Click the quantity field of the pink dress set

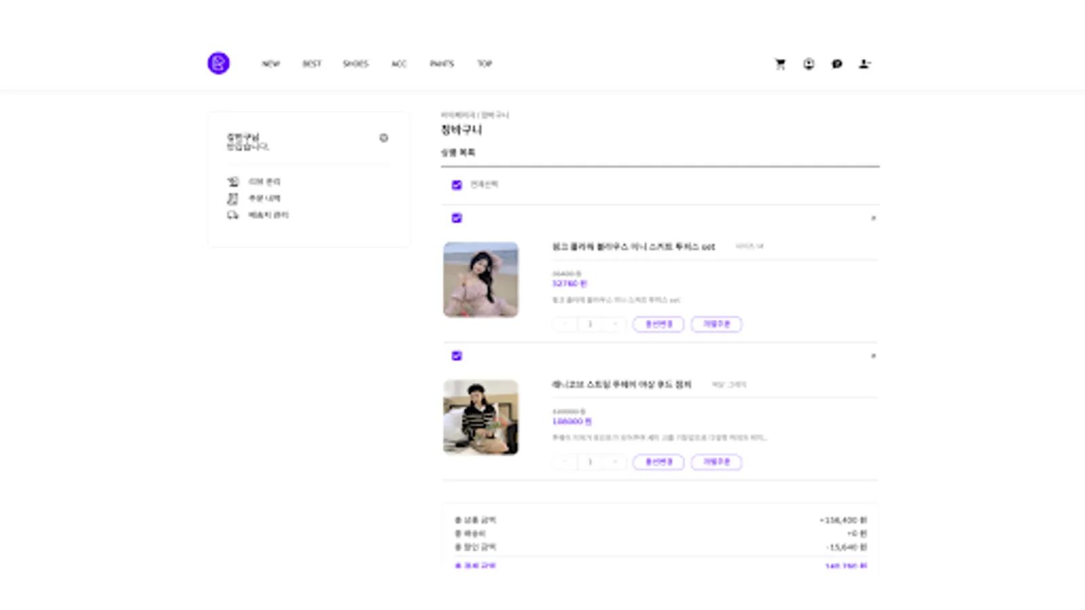[x=590, y=324]
